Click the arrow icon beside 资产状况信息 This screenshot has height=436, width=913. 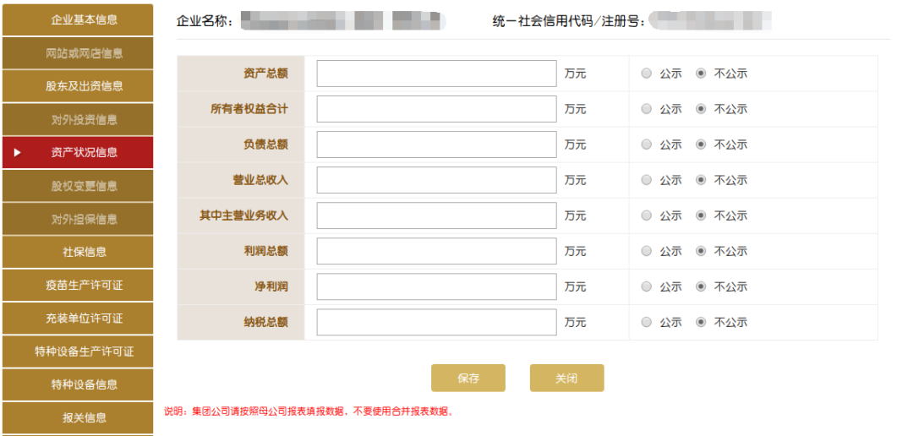[18, 152]
